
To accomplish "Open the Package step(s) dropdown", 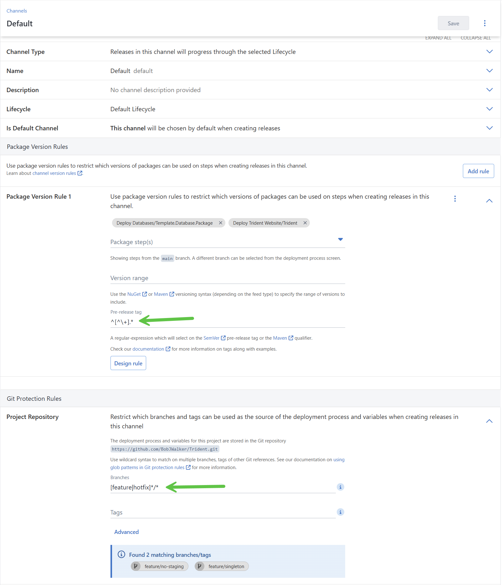I will click(340, 239).
